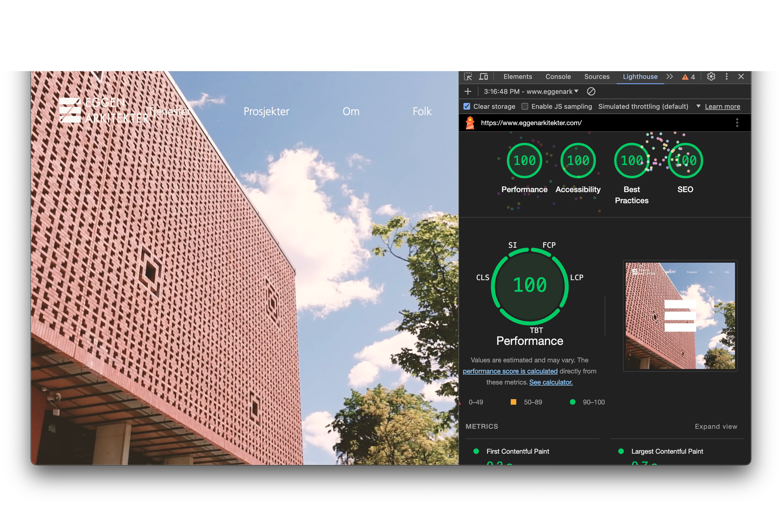The width and height of the screenshot is (782, 506).
Task: Open the DevTools customize three-dot menu
Action: 726,77
